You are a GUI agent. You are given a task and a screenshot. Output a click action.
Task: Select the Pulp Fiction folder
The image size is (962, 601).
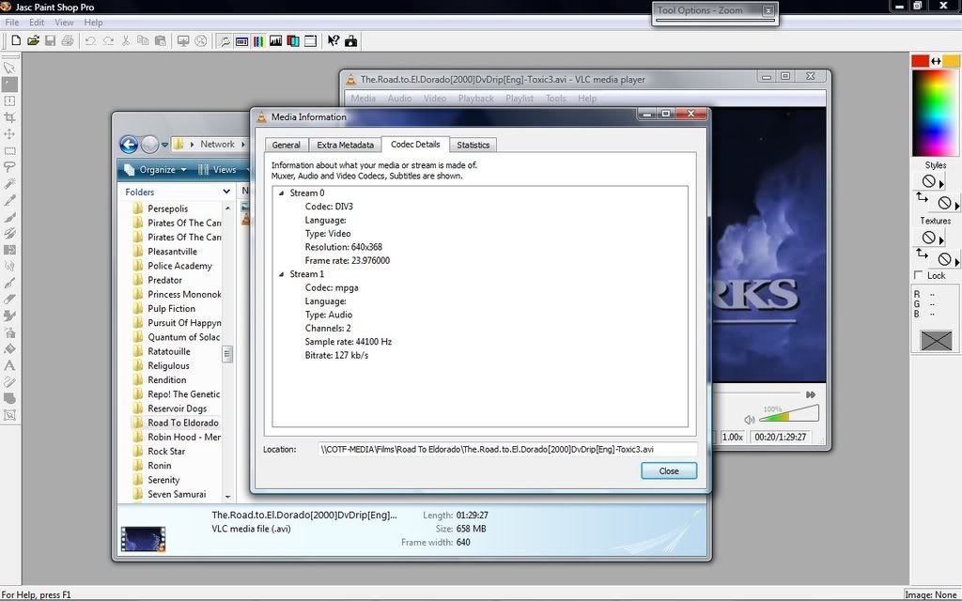(x=171, y=308)
